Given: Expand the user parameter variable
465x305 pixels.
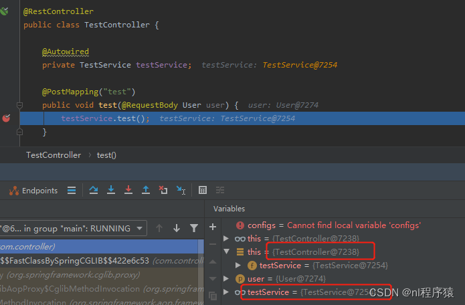Looking at the screenshot, I should [226, 279].
